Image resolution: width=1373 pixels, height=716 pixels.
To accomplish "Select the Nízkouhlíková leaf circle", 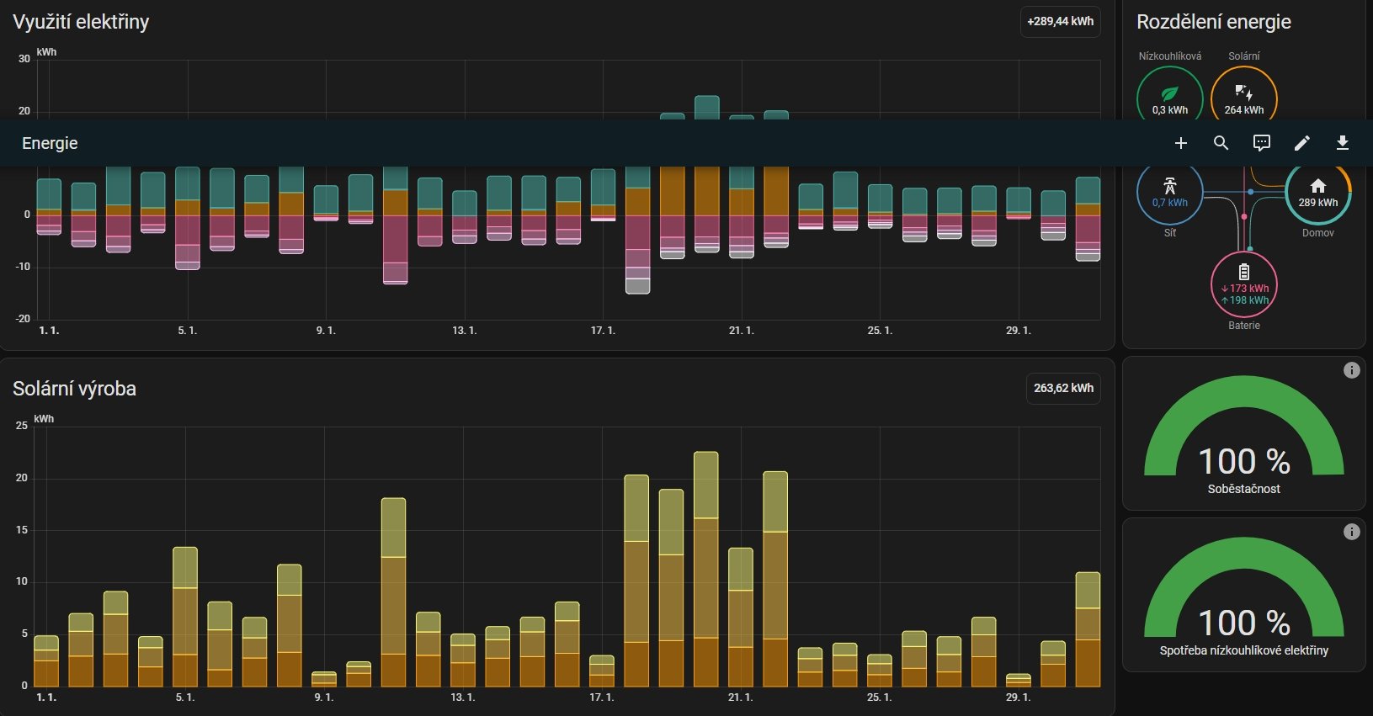I will [x=1169, y=98].
